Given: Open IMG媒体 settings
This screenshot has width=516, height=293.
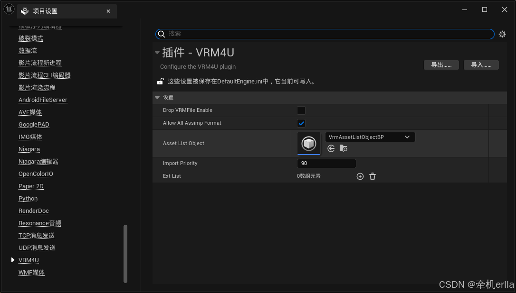Looking at the screenshot, I should (30, 137).
